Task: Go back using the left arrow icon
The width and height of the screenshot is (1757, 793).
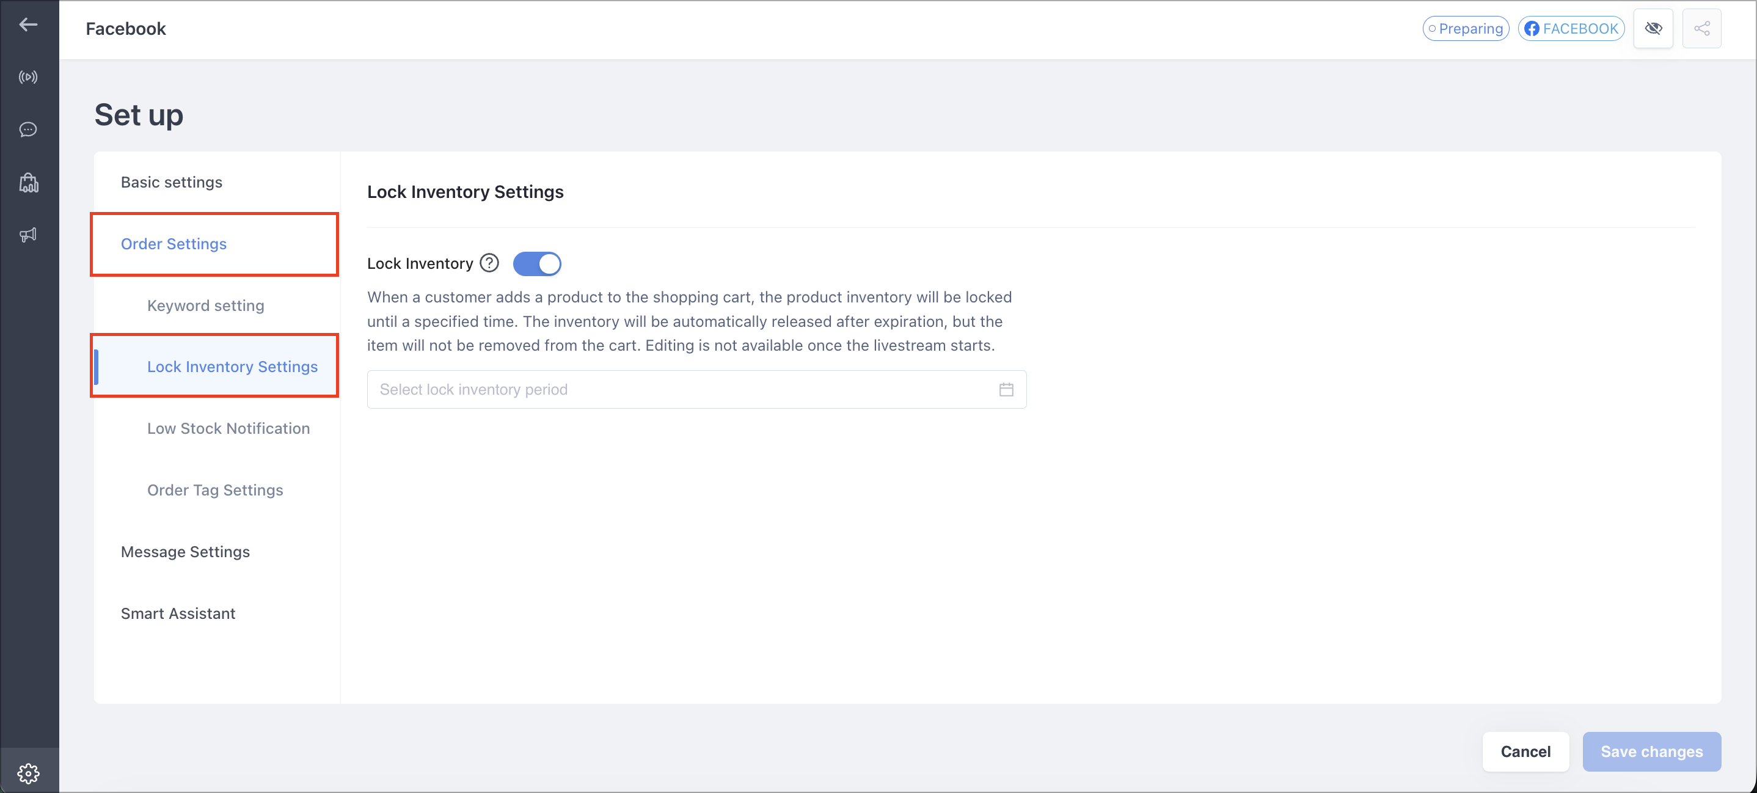Action: 28,25
